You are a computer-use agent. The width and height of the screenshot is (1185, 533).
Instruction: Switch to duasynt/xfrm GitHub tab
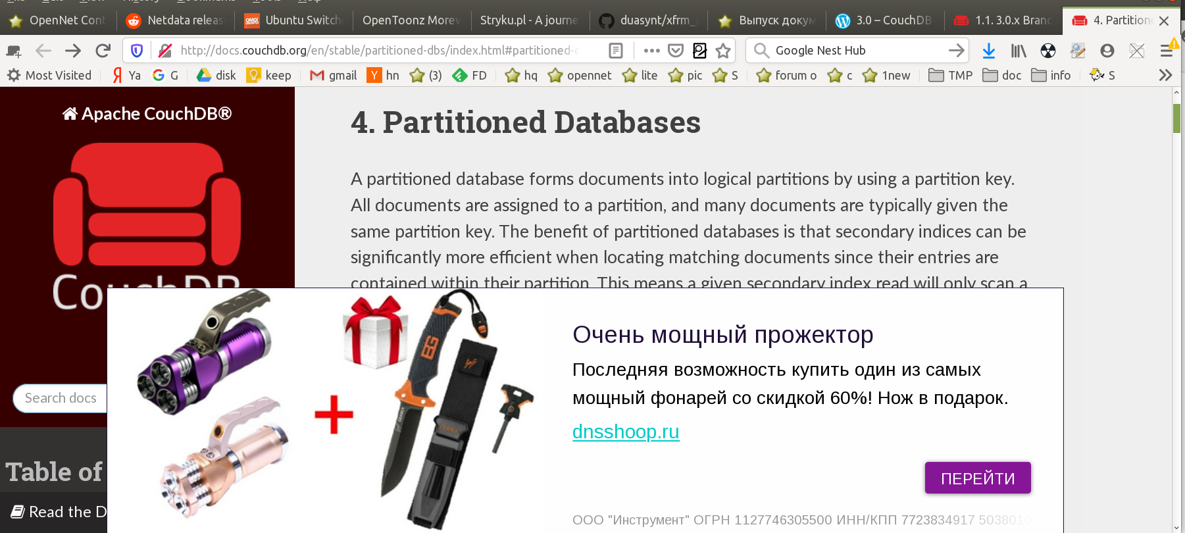(648, 20)
